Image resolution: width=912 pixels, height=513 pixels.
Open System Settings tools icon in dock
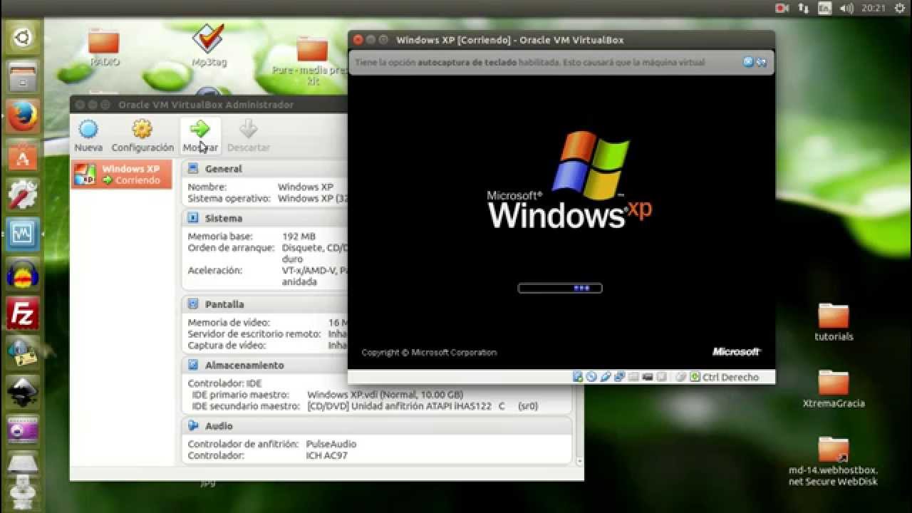(22, 194)
